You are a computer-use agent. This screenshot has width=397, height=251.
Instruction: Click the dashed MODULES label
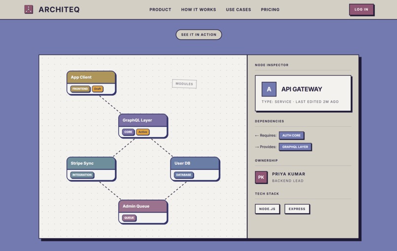tap(184, 84)
